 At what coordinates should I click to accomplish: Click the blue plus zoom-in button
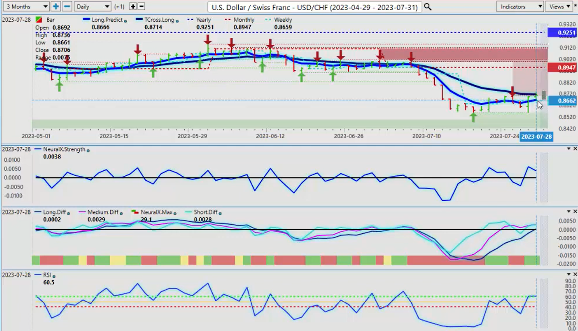coord(56,6)
